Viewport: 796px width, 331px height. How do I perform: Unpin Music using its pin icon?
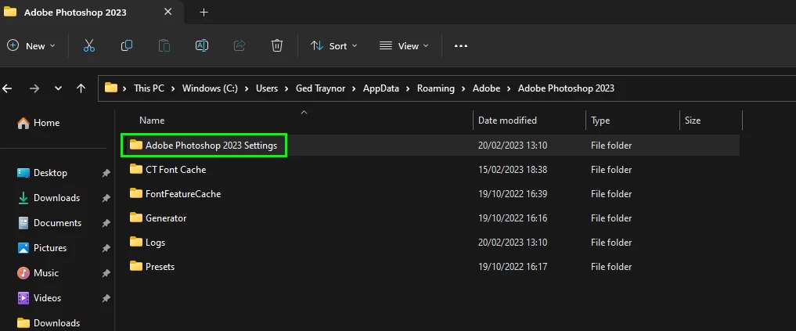tap(106, 274)
